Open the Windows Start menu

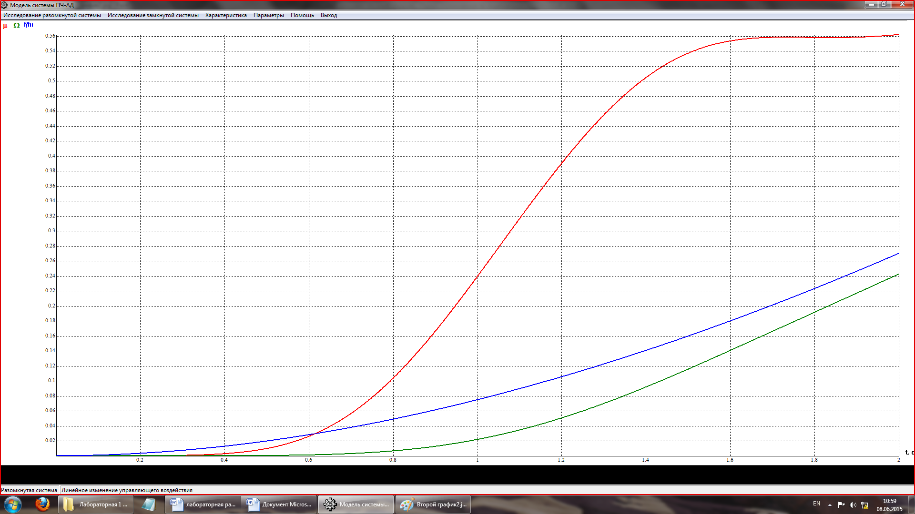(12, 504)
